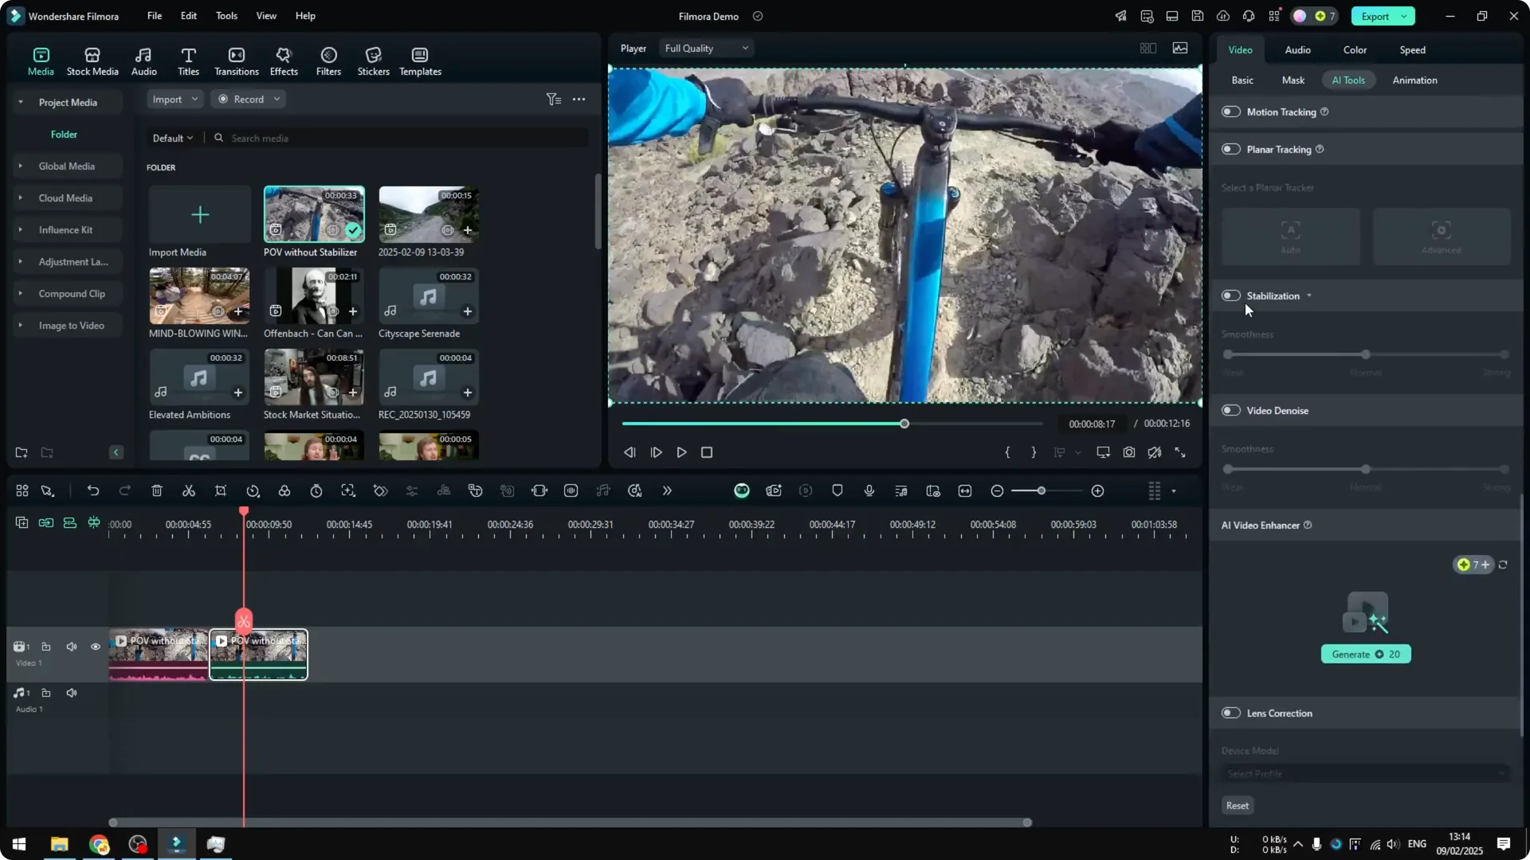Click the Undo icon in the timeline toolbar
Viewport: 1530px width, 860px height.
(x=93, y=491)
